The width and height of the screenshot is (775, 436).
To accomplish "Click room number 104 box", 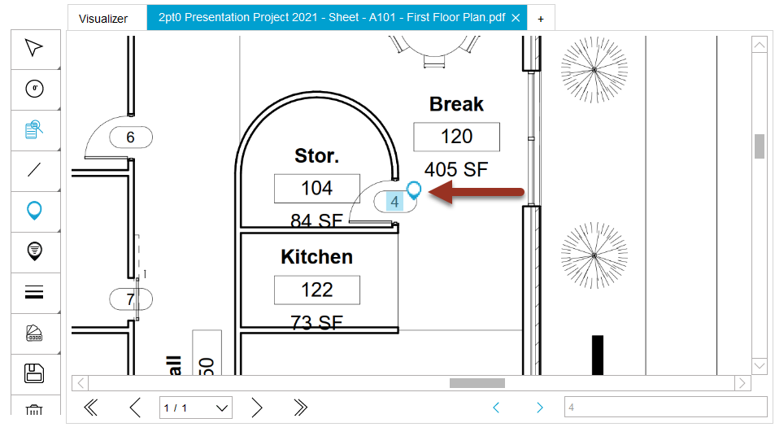I will click(x=317, y=189).
